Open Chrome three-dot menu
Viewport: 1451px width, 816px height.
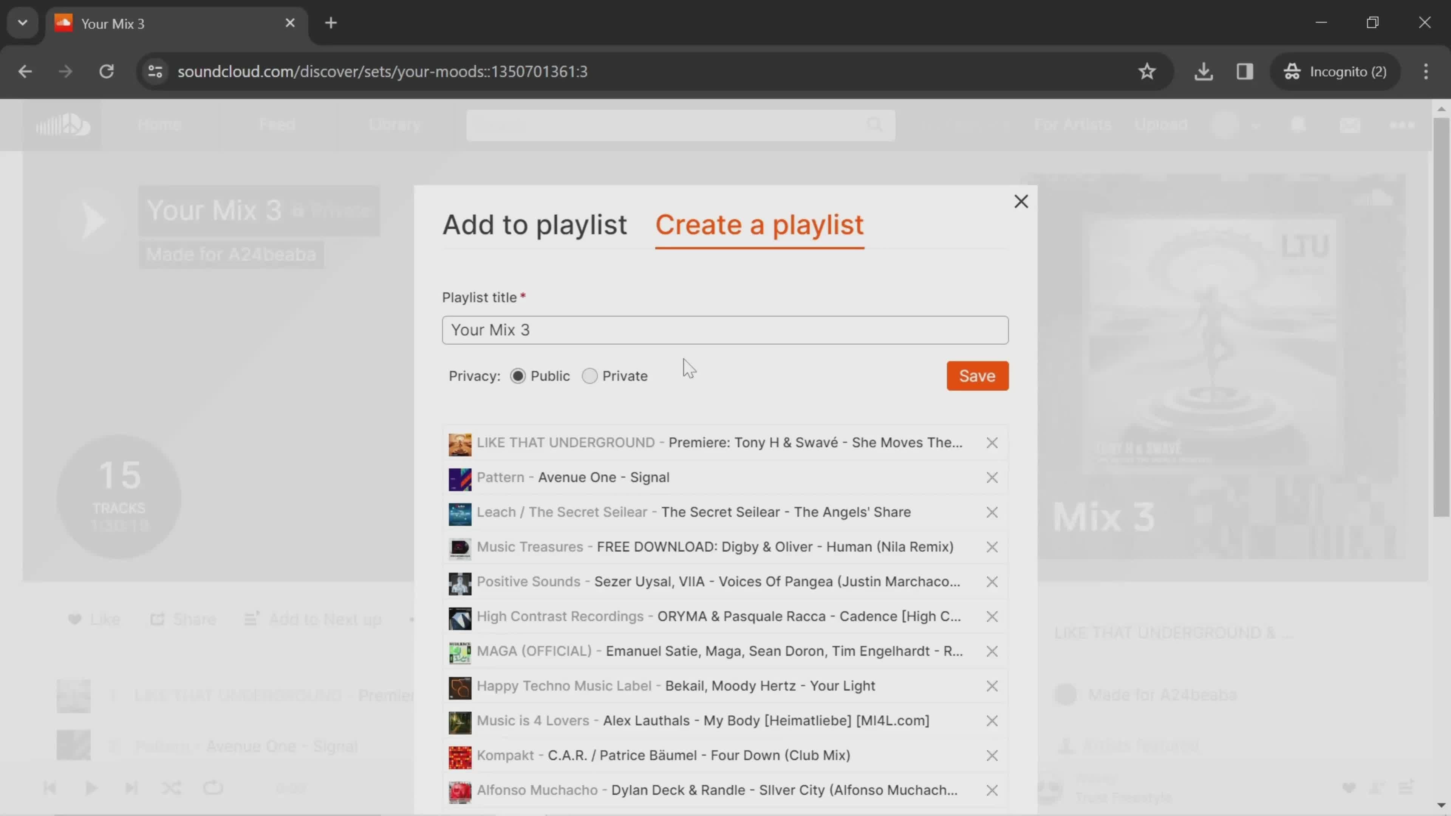1426,71
